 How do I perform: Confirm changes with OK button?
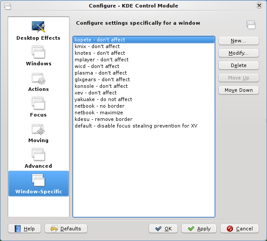[163, 229]
